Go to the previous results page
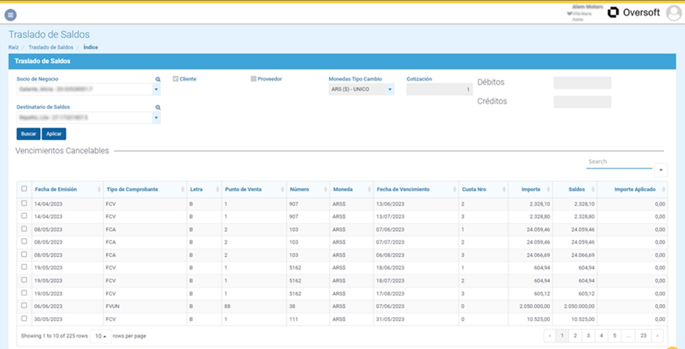This screenshot has height=349, width=685. [x=550, y=336]
